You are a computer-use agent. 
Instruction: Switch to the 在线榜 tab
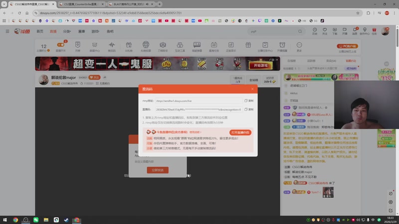click(x=292, y=61)
